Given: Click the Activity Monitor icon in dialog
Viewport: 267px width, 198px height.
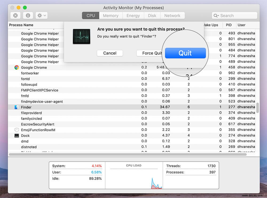Looking at the screenshot, I should pyautogui.click(x=81, y=36).
